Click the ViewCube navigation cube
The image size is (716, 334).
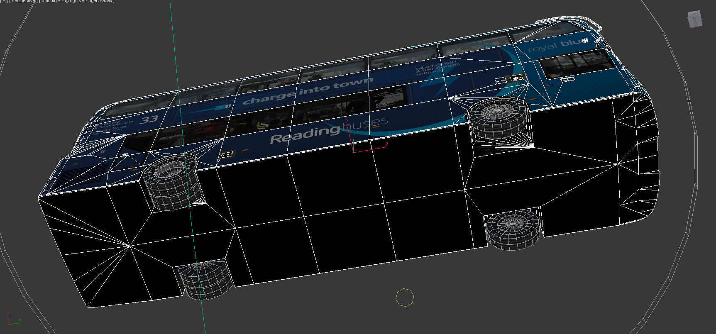(x=694, y=19)
